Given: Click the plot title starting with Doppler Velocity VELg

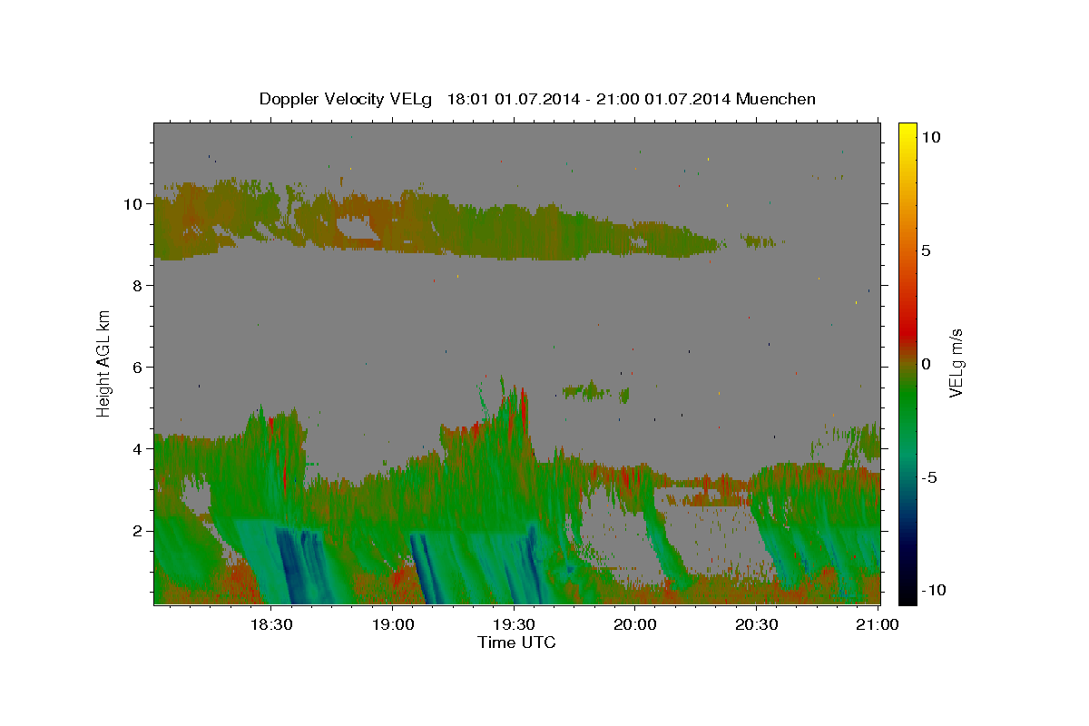Looking at the screenshot, I should click(537, 99).
